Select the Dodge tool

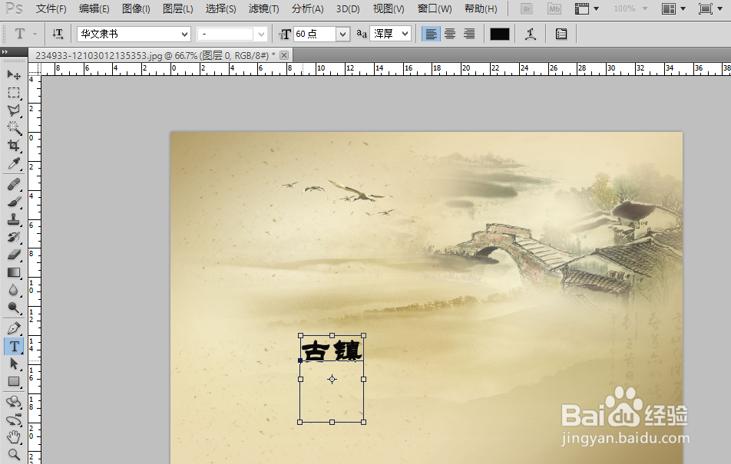[x=14, y=308]
